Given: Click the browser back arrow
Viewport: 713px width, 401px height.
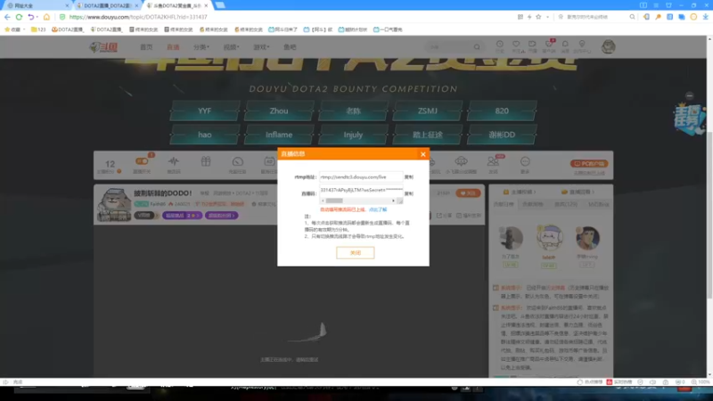Looking at the screenshot, I should (x=7, y=17).
